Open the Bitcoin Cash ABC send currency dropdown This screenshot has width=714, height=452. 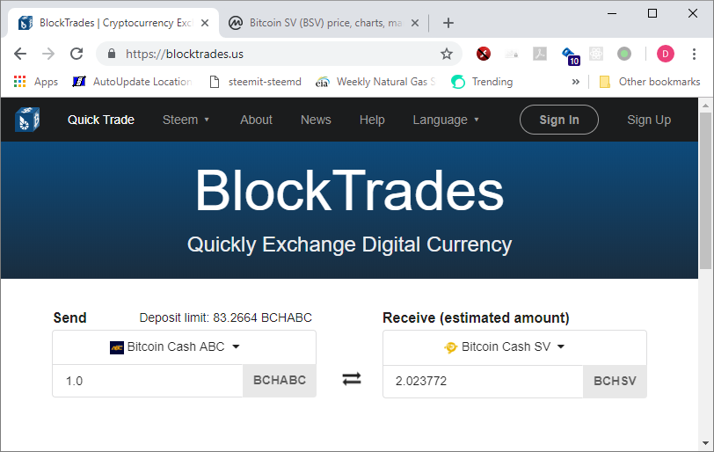tap(184, 346)
